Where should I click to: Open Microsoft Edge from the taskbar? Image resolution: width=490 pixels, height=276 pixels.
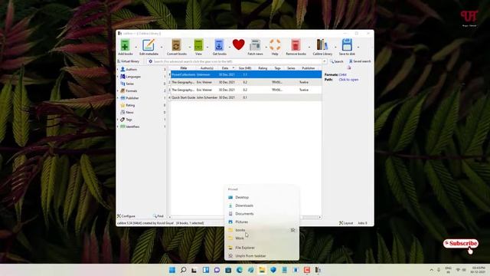tap(240, 270)
